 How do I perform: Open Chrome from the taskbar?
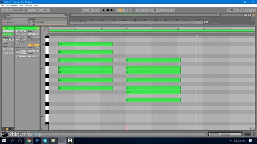click(x=29, y=140)
